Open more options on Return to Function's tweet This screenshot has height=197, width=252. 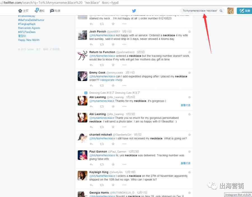point(124,65)
